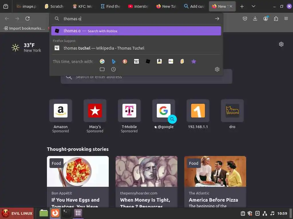Open the Firefox application hamburger menu
This screenshot has height=219, width=293.
tap(286, 19)
